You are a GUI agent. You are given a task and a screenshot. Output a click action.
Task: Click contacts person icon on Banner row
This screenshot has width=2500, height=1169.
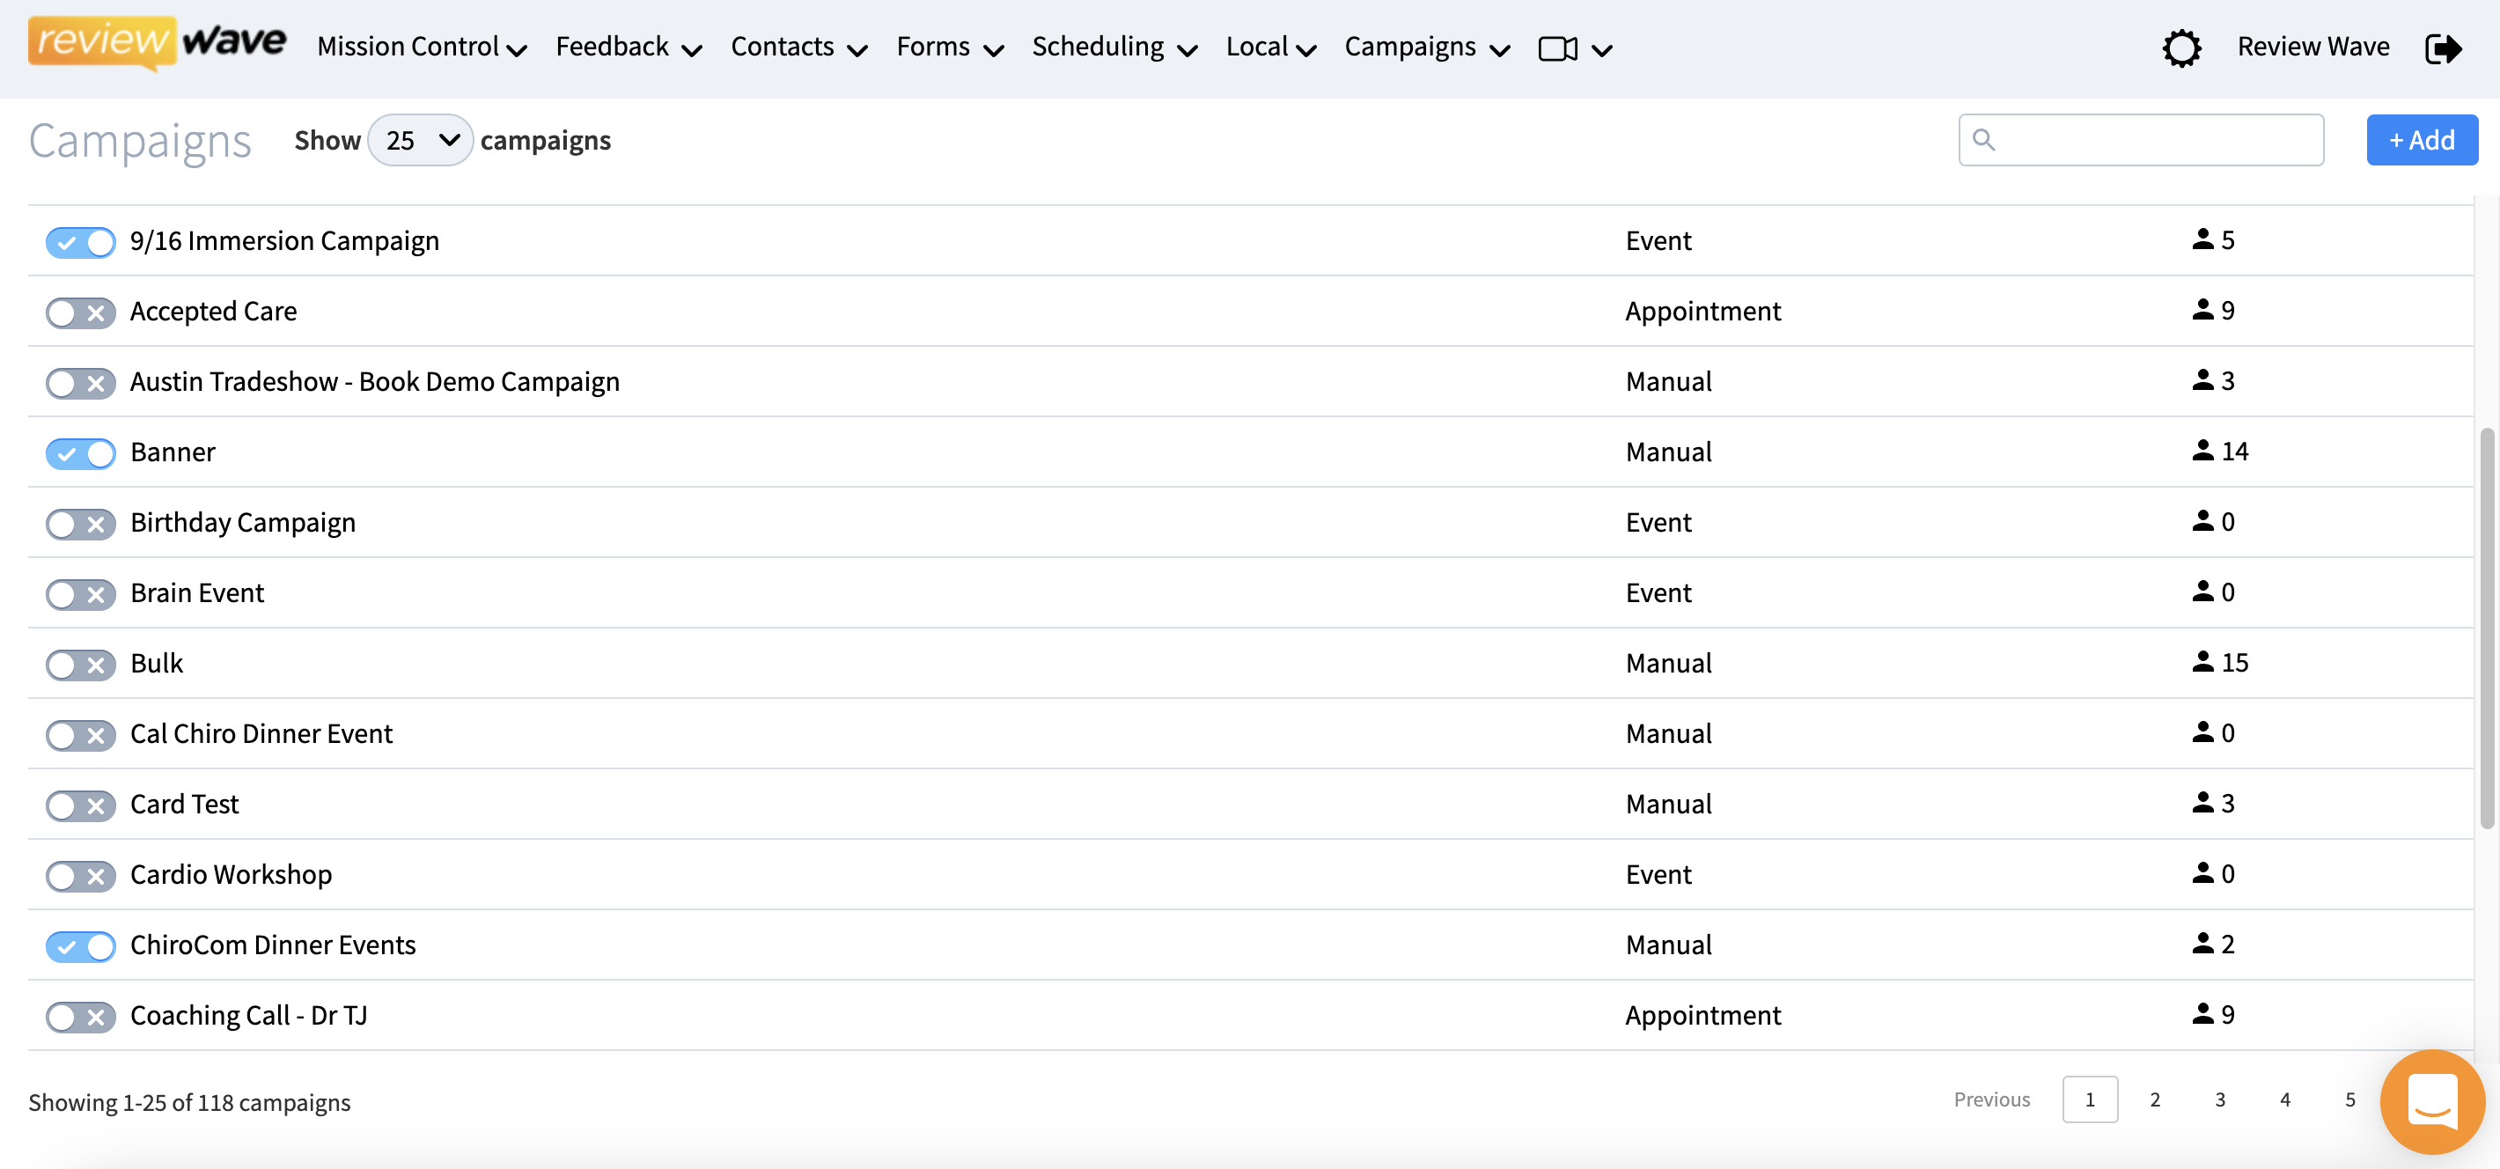(2202, 451)
